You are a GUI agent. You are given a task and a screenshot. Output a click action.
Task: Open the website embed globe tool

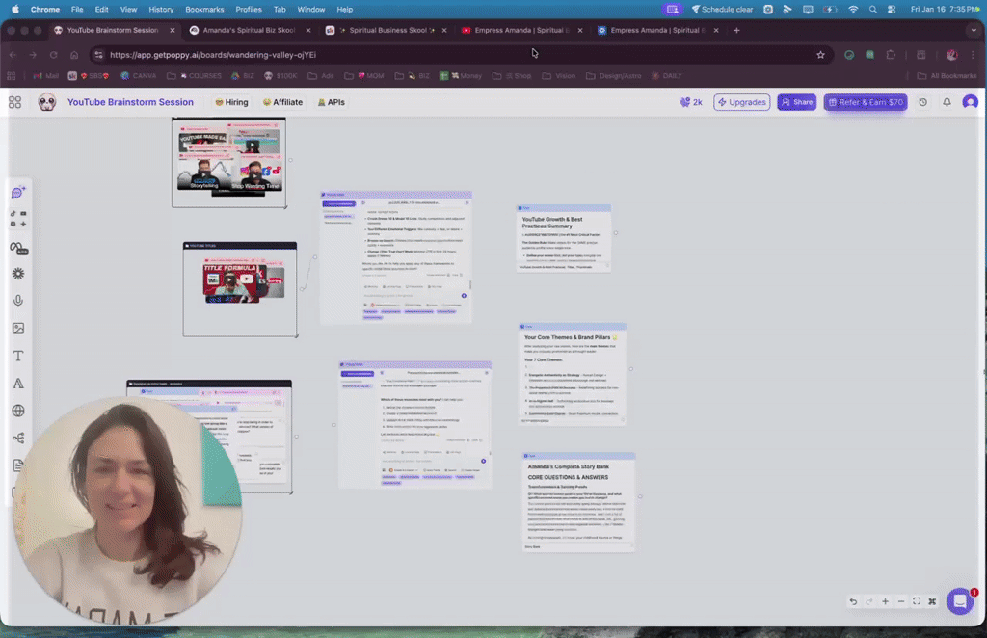(17, 410)
